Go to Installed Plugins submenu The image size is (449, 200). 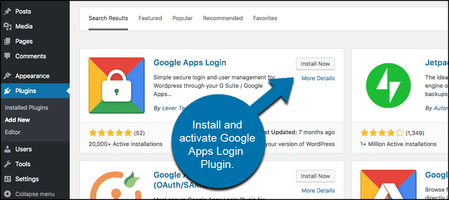click(26, 108)
